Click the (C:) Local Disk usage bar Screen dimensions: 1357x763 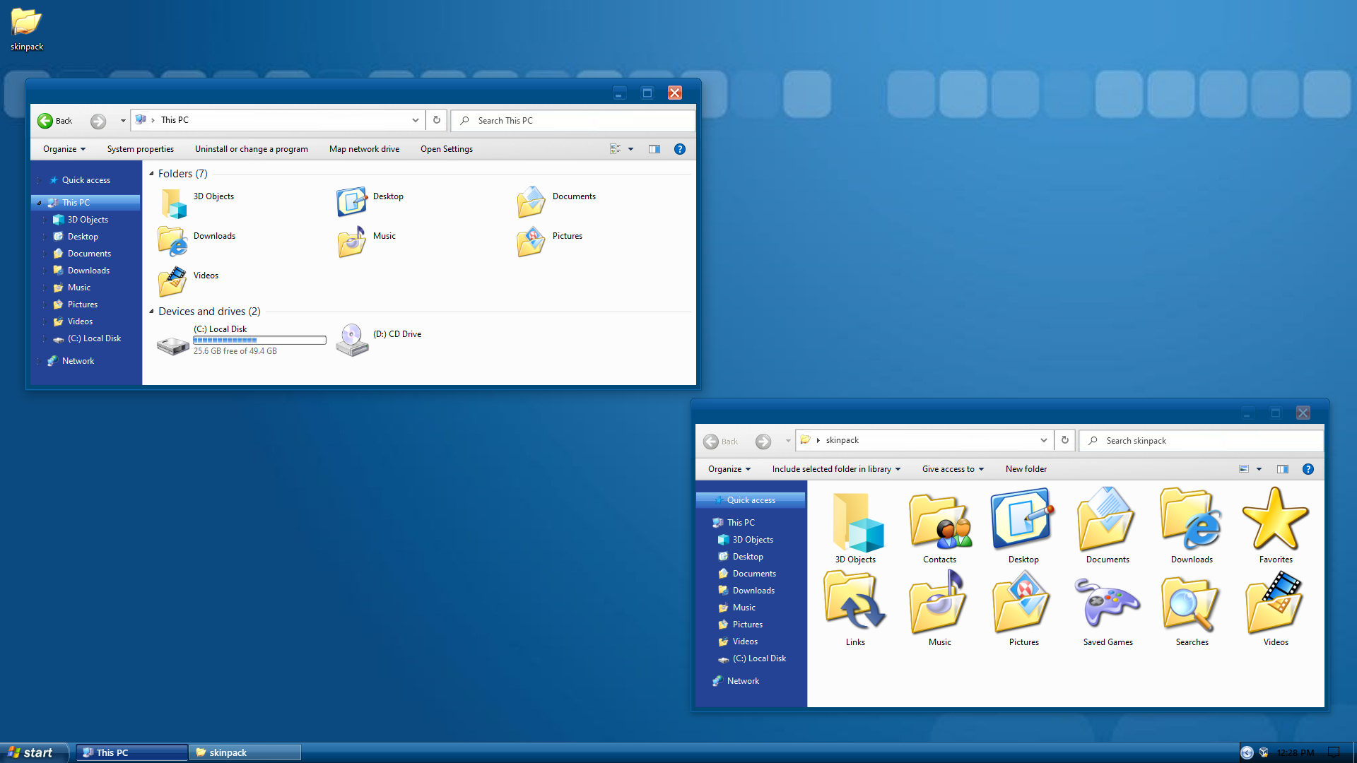(x=259, y=341)
